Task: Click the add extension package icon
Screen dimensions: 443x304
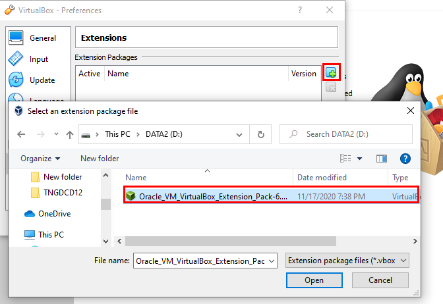Action: [x=332, y=73]
